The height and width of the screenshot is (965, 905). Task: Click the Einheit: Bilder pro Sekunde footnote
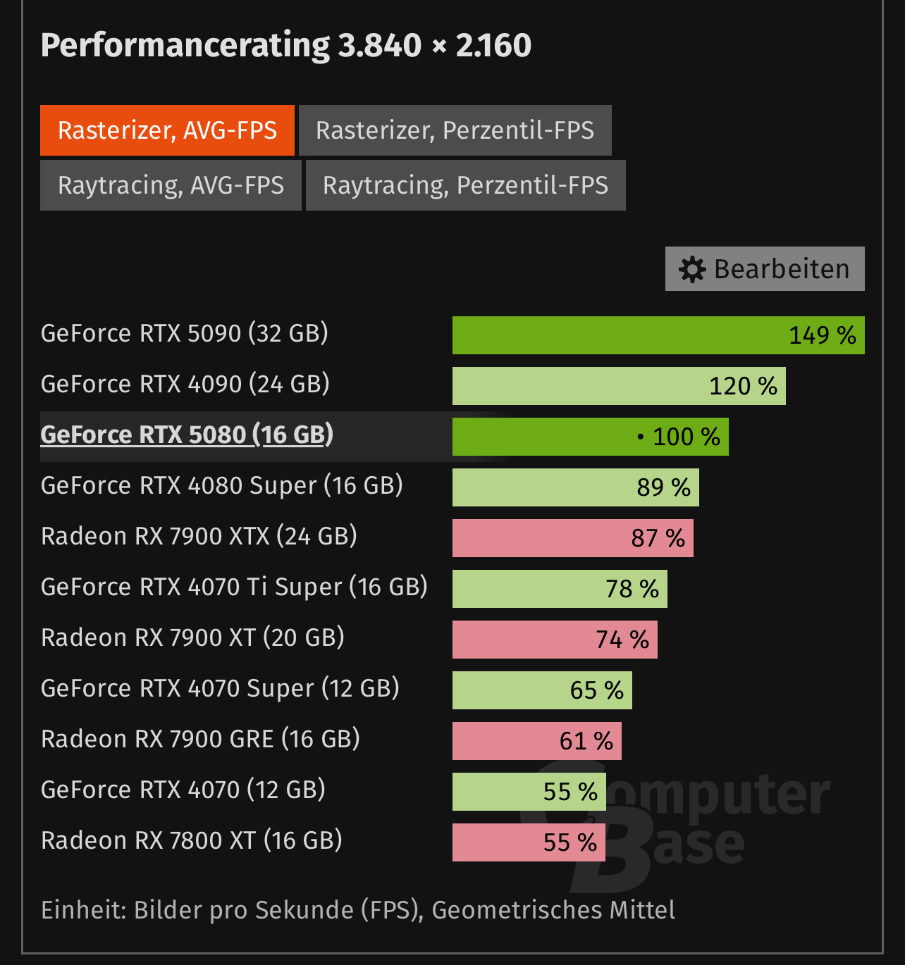(x=358, y=910)
